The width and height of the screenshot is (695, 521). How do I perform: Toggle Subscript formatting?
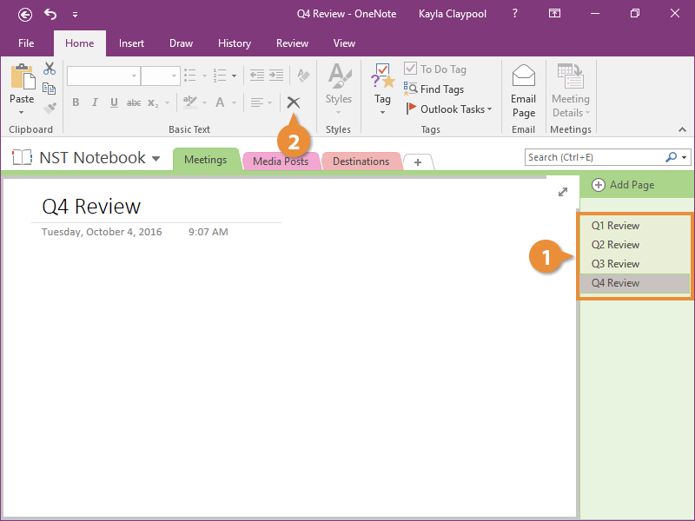[x=153, y=102]
